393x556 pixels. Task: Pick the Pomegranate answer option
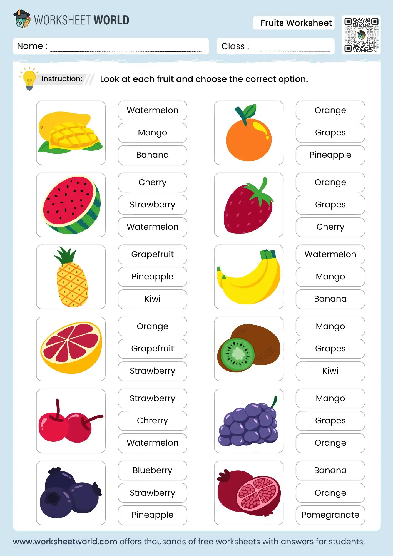click(x=330, y=515)
